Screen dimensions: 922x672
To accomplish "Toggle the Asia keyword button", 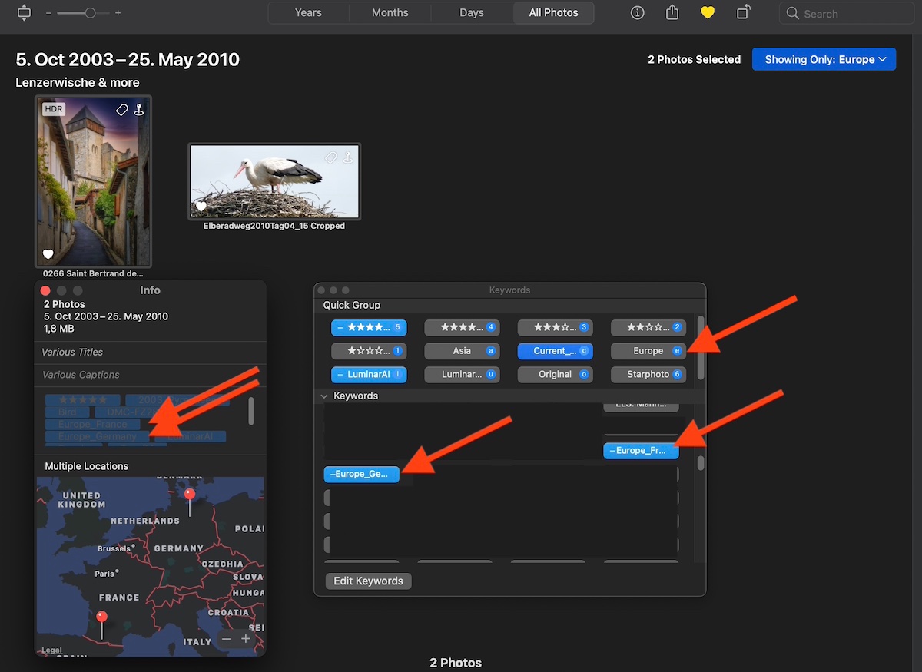I will (x=462, y=351).
